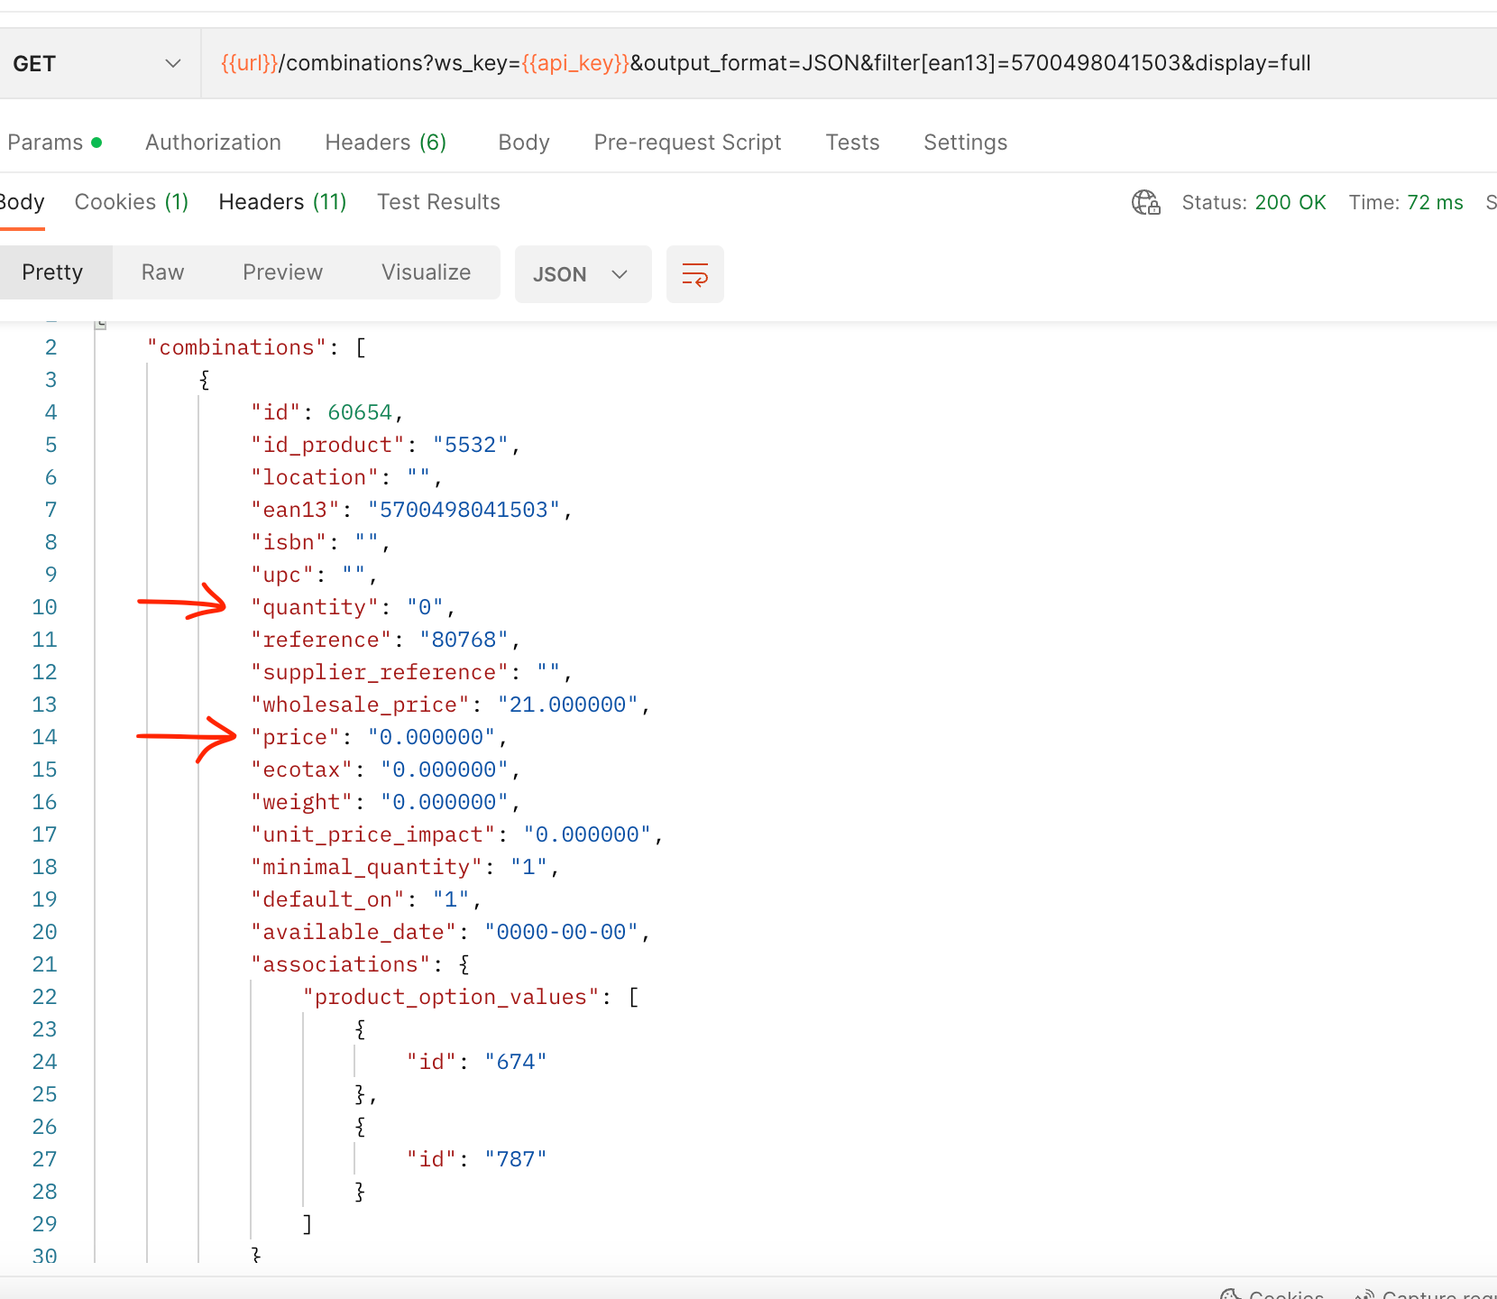Switch to Preview response view
The width and height of the screenshot is (1497, 1299).
[x=282, y=272]
